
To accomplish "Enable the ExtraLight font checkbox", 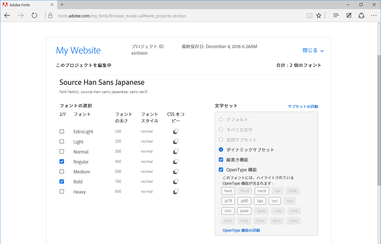I will (x=62, y=132).
